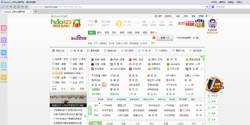Switch to 热门游戏 navigation tab
This screenshot has width=250, height=125.
[x=127, y=51]
